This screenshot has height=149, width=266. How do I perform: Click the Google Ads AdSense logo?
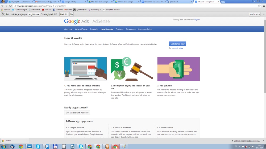(x=87, y=21)
